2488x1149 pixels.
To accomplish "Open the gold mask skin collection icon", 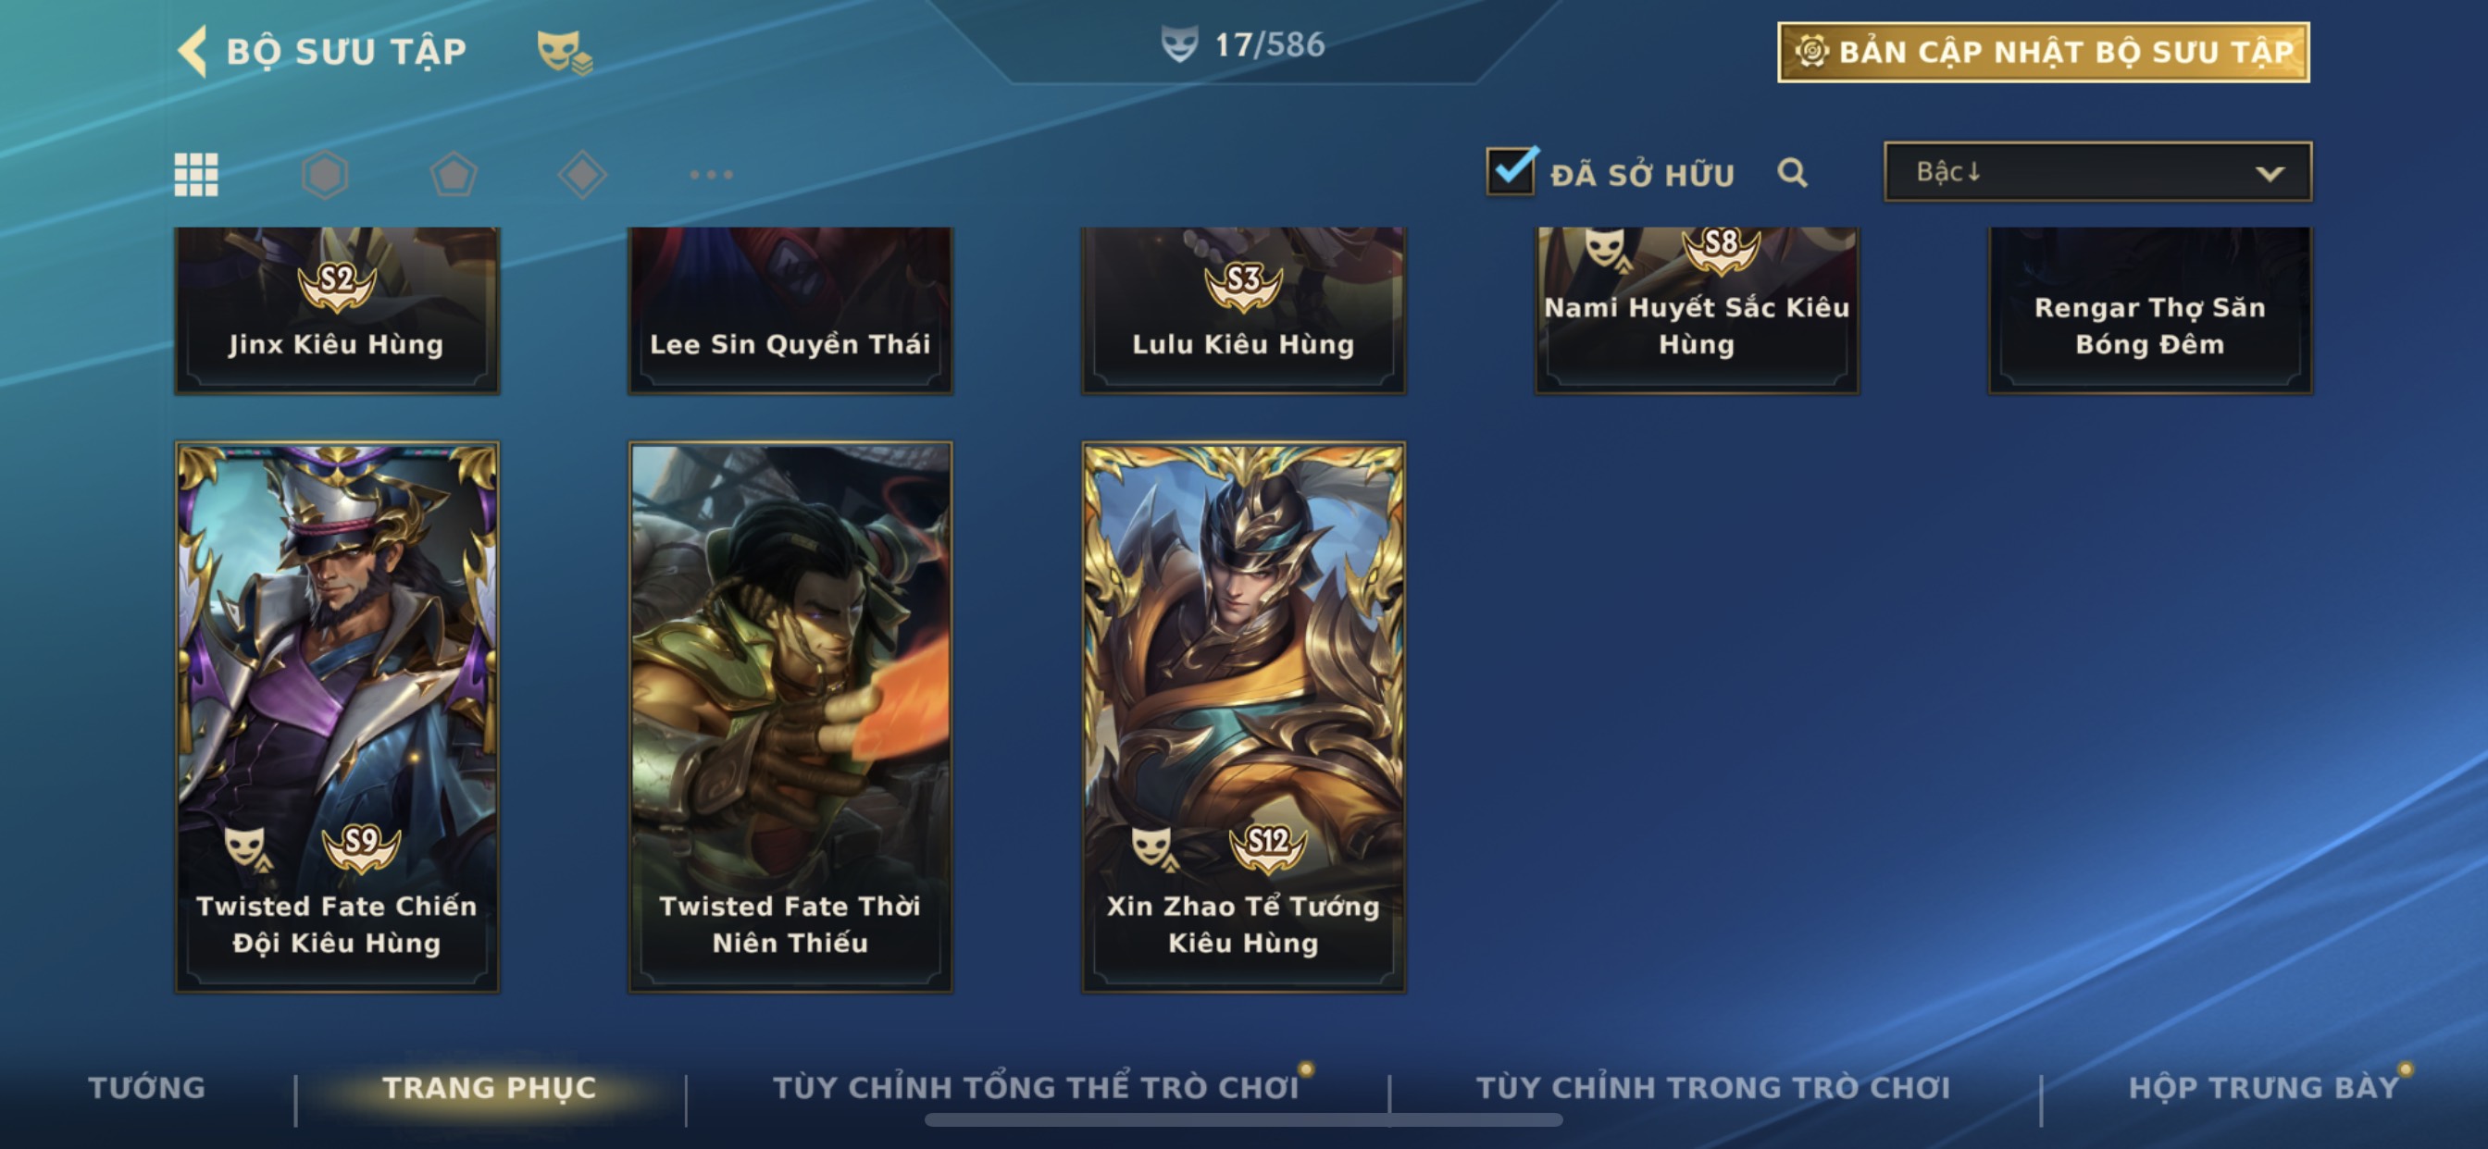I will pos(565,51).
